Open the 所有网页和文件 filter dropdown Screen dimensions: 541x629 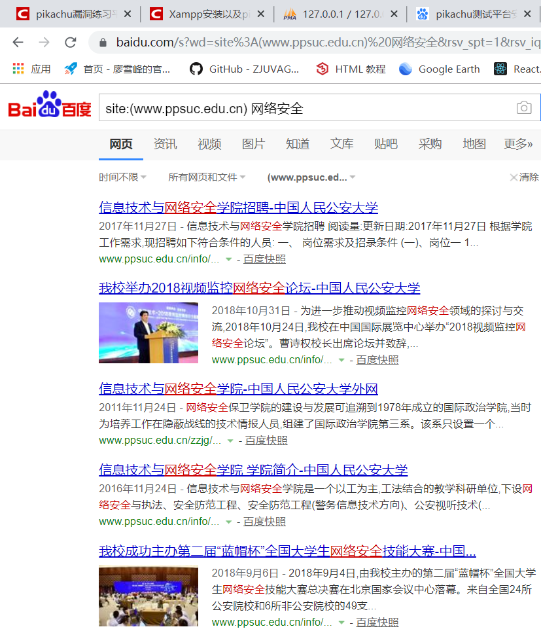(207, 177)
